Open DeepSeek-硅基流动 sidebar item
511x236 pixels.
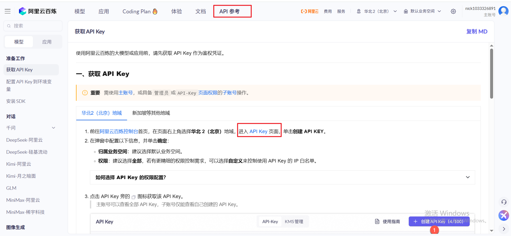pyautogui.click(x=27, y=152)
